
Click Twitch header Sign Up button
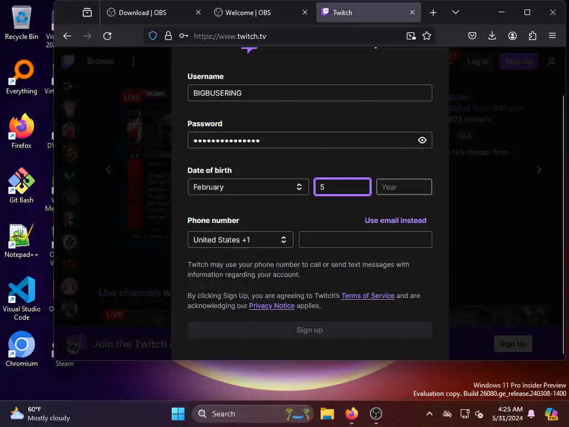click(518, 61)
